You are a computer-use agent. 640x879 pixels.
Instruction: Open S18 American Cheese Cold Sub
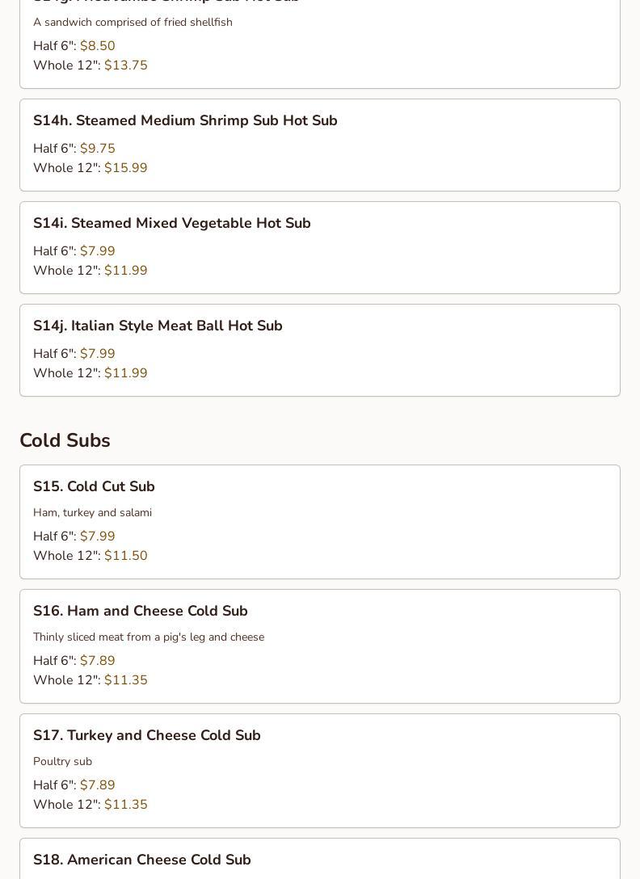point(142,860)
